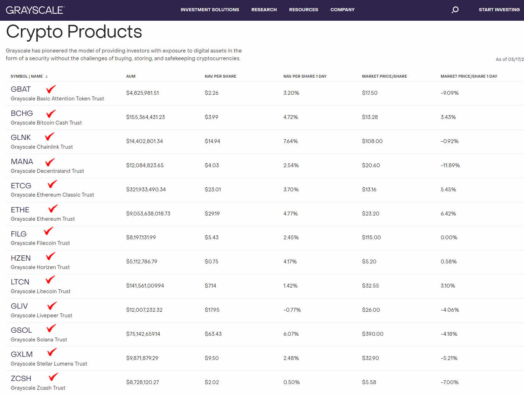Click red checkmark beside MANA

(50, 162)
